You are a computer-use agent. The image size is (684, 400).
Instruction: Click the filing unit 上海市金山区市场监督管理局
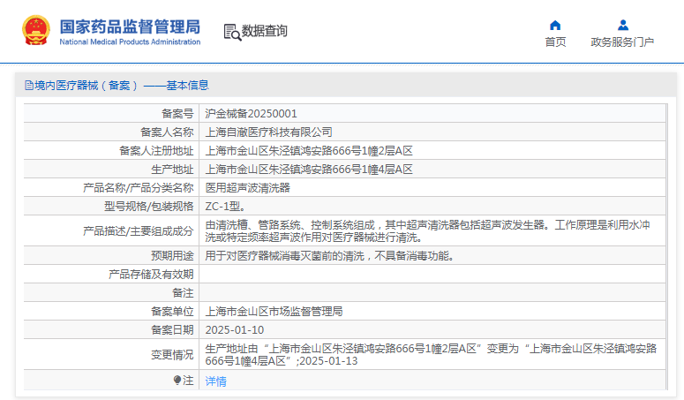pos(274,312)
